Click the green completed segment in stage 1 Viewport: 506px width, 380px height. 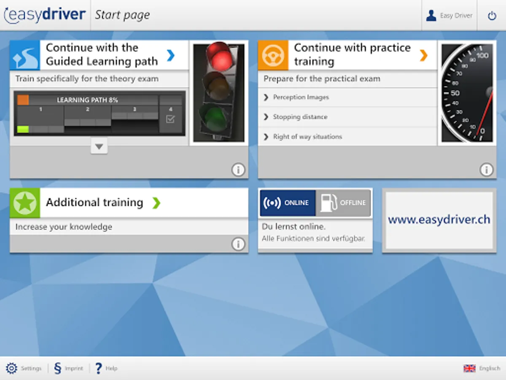(23, 129)
